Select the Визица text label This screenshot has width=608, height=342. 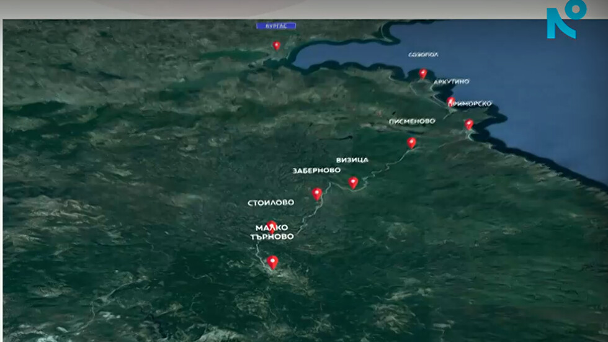(352, 160)
